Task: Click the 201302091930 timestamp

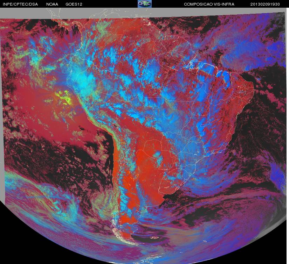Action: point(265,4)
